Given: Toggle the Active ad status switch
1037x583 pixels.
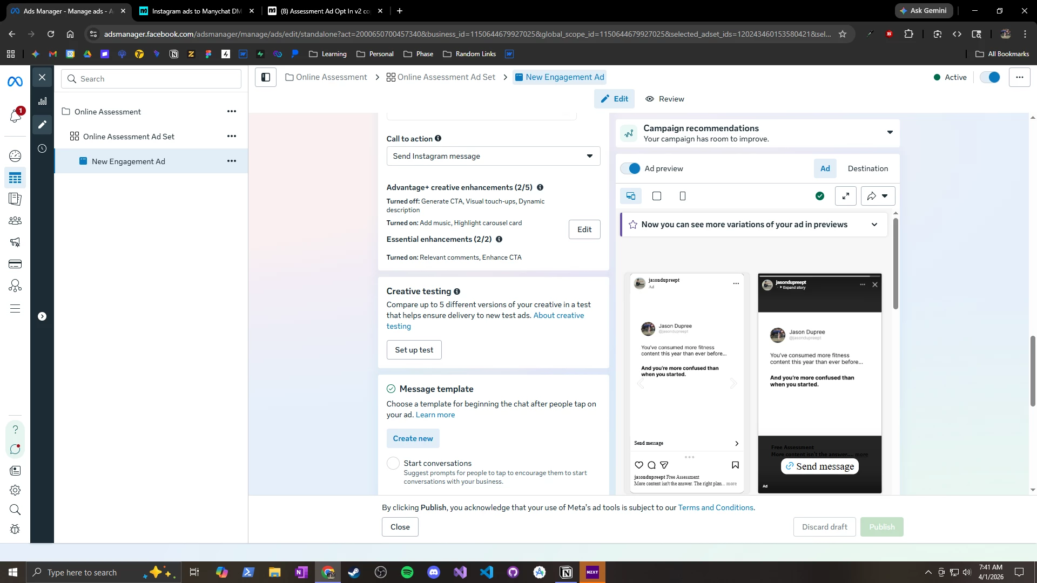Looking at the screenshot, I should tap(990, 77).
